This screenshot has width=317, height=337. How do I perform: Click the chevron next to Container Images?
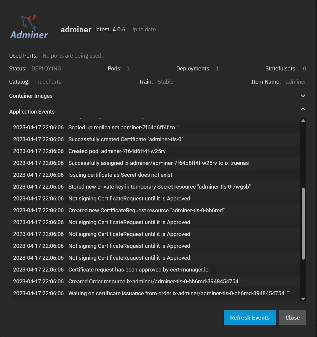coord(303,96)
